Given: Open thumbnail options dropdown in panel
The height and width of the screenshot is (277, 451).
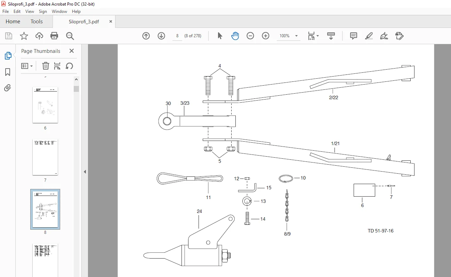Looking at the screenshot, I should (x=27, y=66).
